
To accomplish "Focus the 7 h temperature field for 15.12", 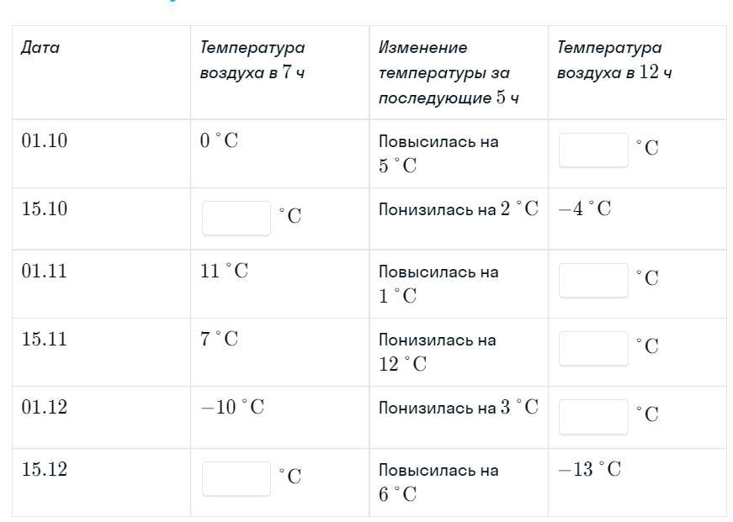I will (x=236, y=478).
